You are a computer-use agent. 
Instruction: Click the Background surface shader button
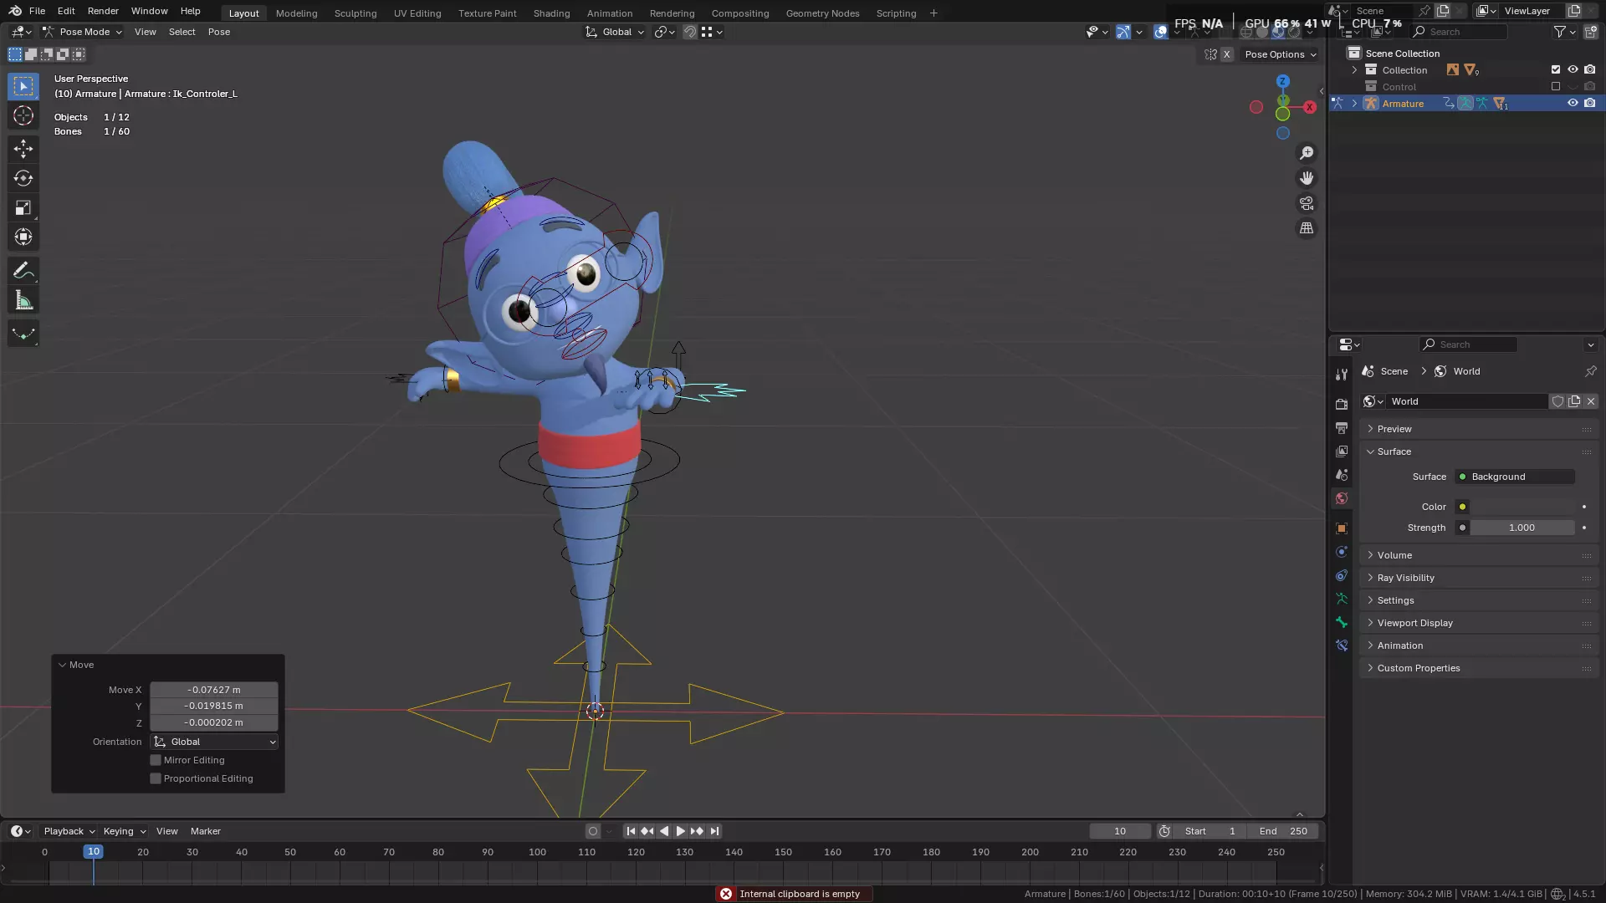(1515, 477)
